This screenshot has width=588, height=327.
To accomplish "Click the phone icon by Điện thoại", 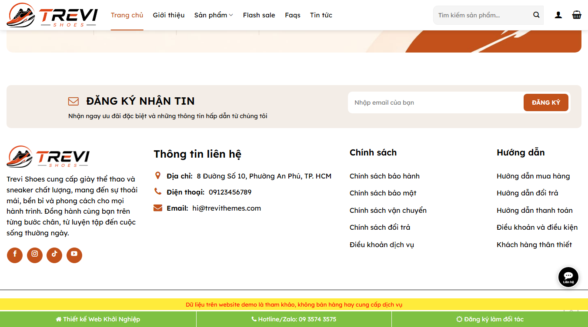I will [158, 192].
